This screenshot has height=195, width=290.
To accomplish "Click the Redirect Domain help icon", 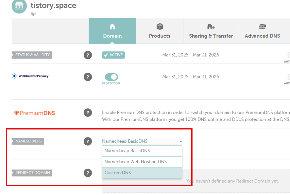I will coord(88,173).
